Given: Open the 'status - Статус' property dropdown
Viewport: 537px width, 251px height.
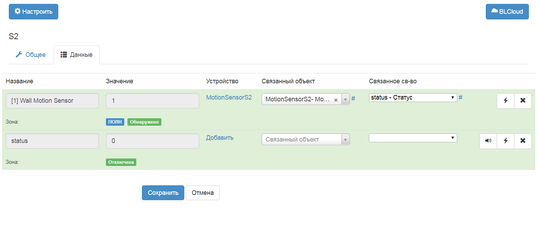Looking at the screenshot, I should [413, 98].
